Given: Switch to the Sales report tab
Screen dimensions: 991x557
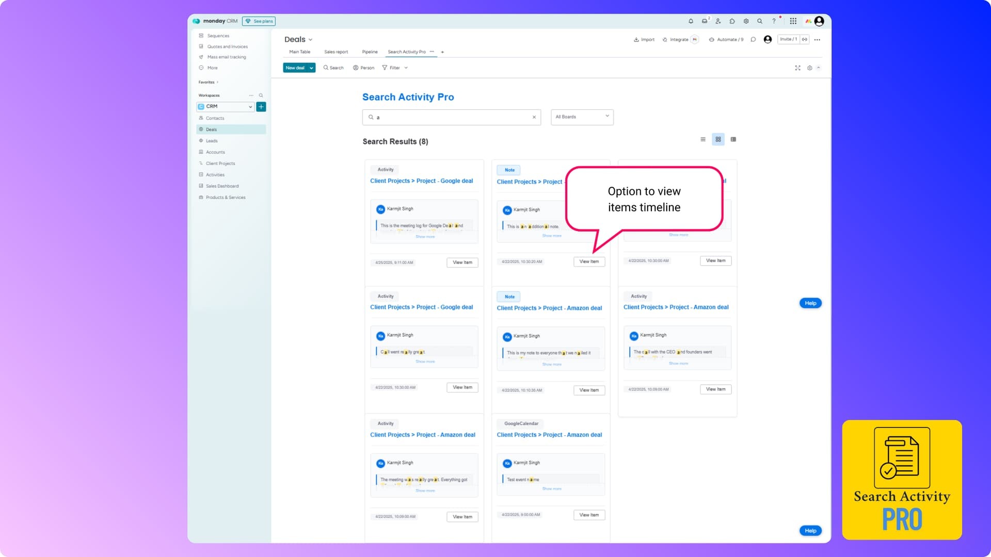Looking at the screenshot, I should click(336, 52).
